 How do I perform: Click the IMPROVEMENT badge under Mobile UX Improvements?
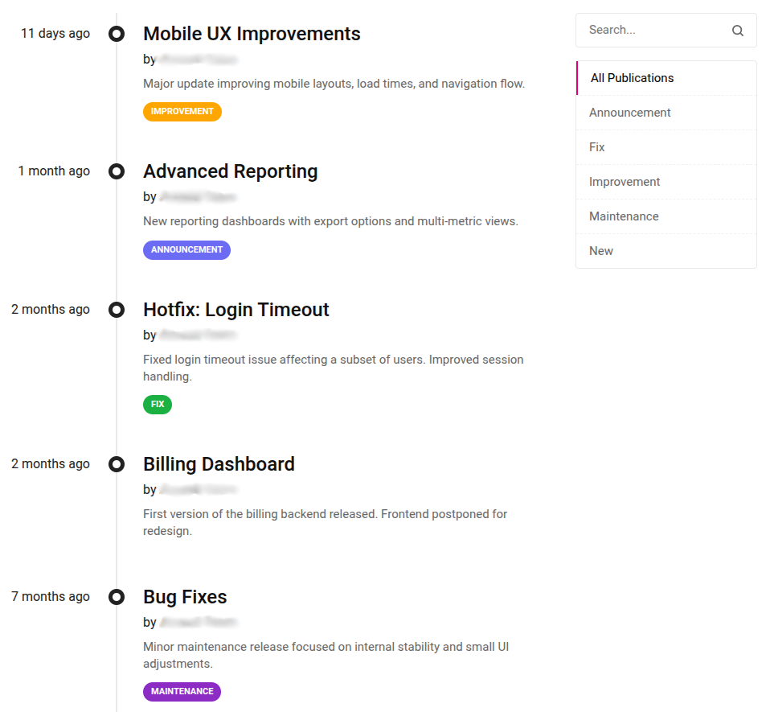(x=182, y=111)
